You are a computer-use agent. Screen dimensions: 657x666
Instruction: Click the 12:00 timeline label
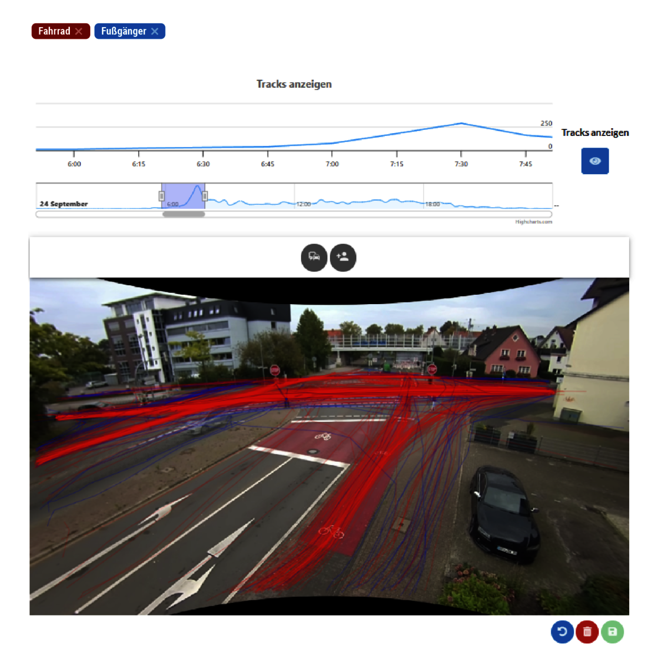304,204
